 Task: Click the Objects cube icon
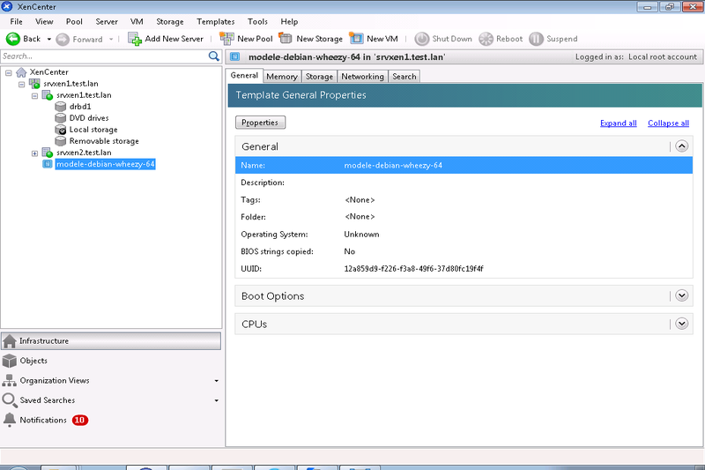pos(10,361)
